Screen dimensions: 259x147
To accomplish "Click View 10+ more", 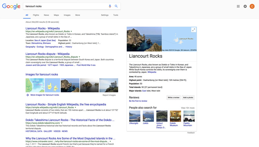I will 188,108.
